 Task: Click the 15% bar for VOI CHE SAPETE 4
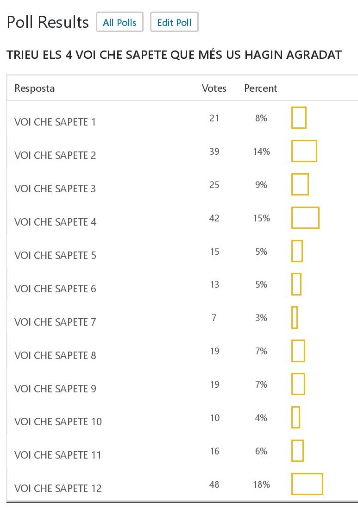[305, 218]
